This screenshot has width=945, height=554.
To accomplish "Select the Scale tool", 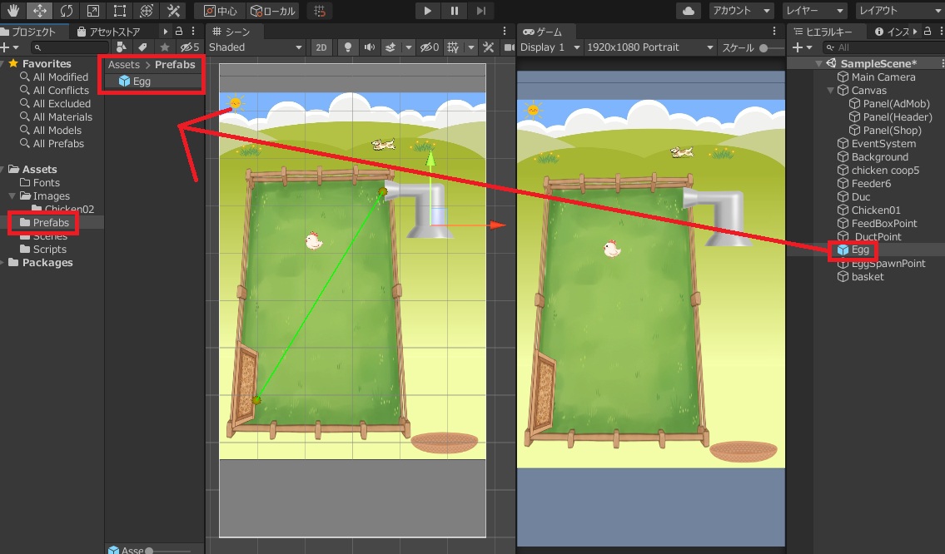I will [93, 11].
